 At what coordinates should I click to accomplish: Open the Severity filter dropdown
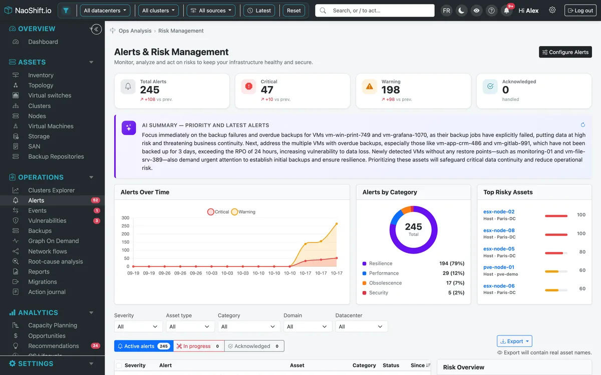138,326
